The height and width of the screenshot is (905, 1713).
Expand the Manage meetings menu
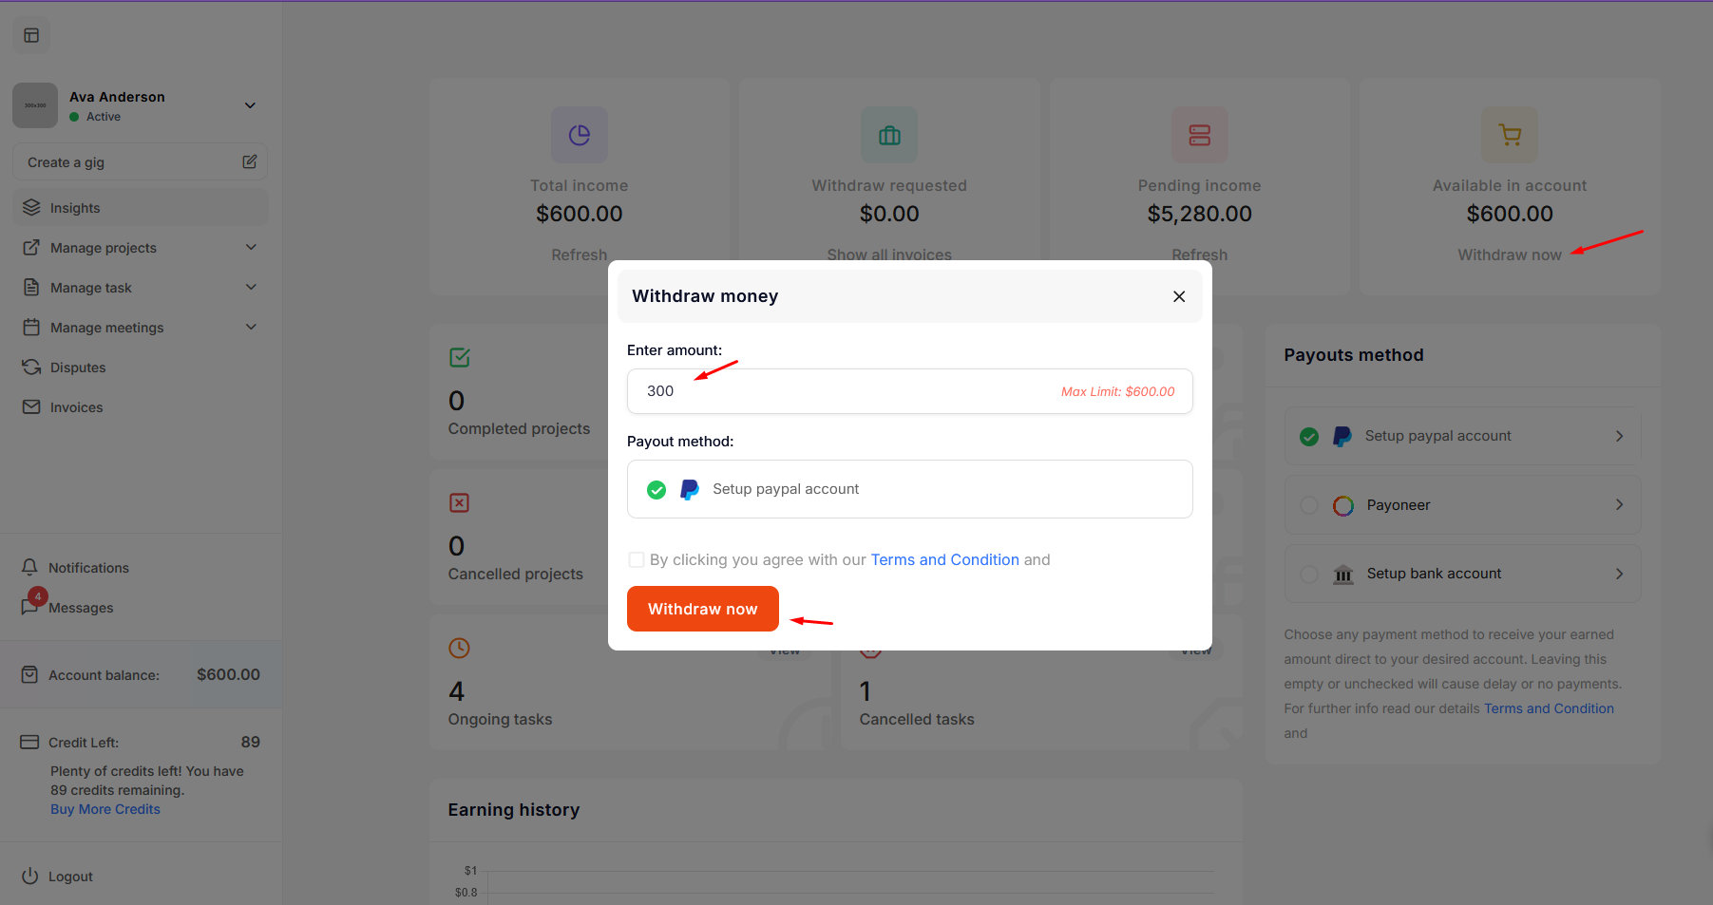pos(251,327)
